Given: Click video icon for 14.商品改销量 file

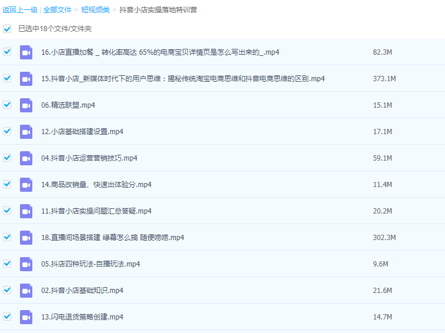Looking at the screenshot, I should click(x=26, y=185).
